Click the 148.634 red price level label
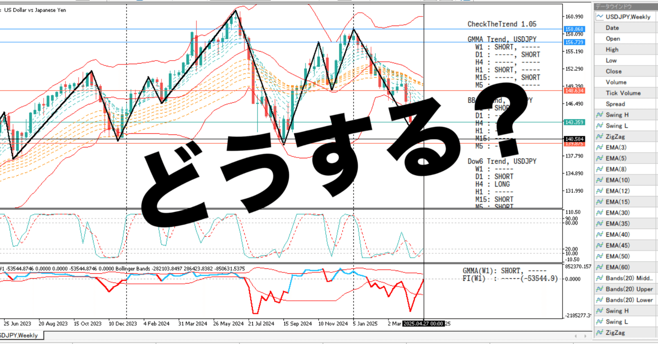The height and width of the screenshot is (344, 658). coord(575,91)
